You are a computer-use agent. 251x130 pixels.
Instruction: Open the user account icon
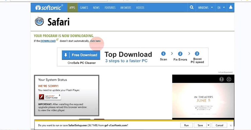coord(231,7)
